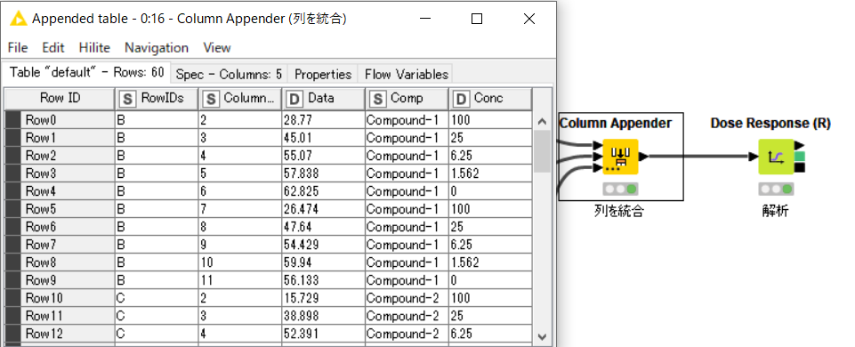Screen dimensions: 855x347
Task: Click green output port of Dose Response node
Action: point(799,157)
